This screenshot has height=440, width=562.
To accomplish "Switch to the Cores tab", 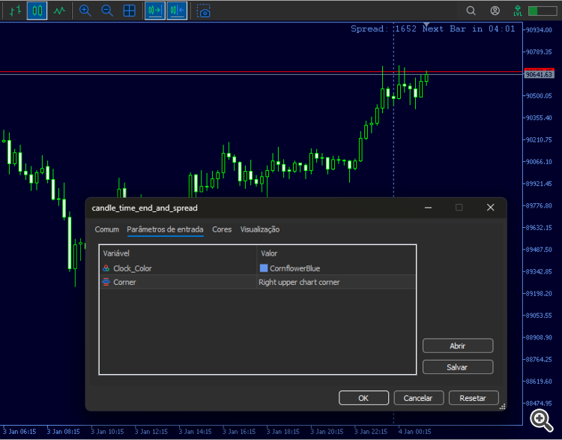I will pyautogui.click(x=222, y=229).
